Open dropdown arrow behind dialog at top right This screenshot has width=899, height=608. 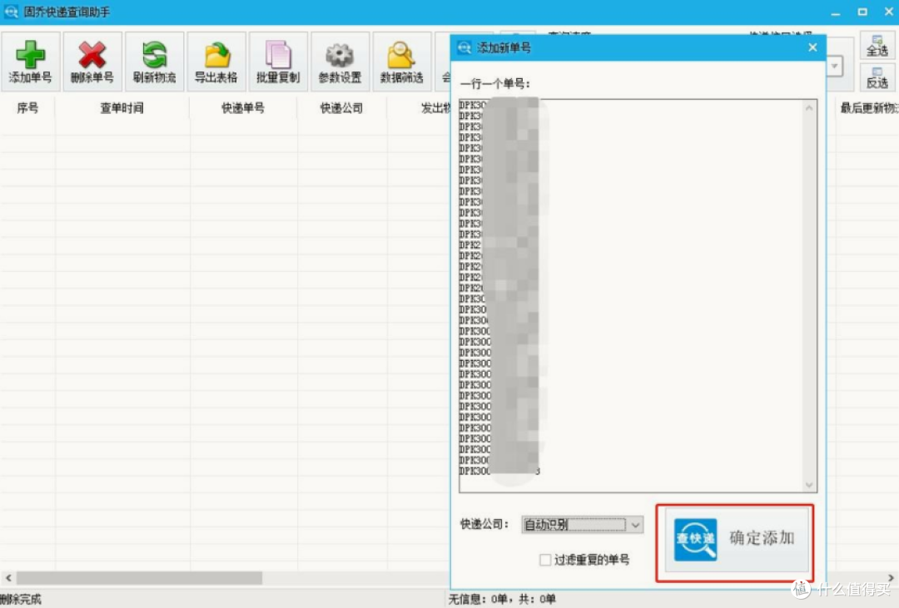[x=835, y=66]
